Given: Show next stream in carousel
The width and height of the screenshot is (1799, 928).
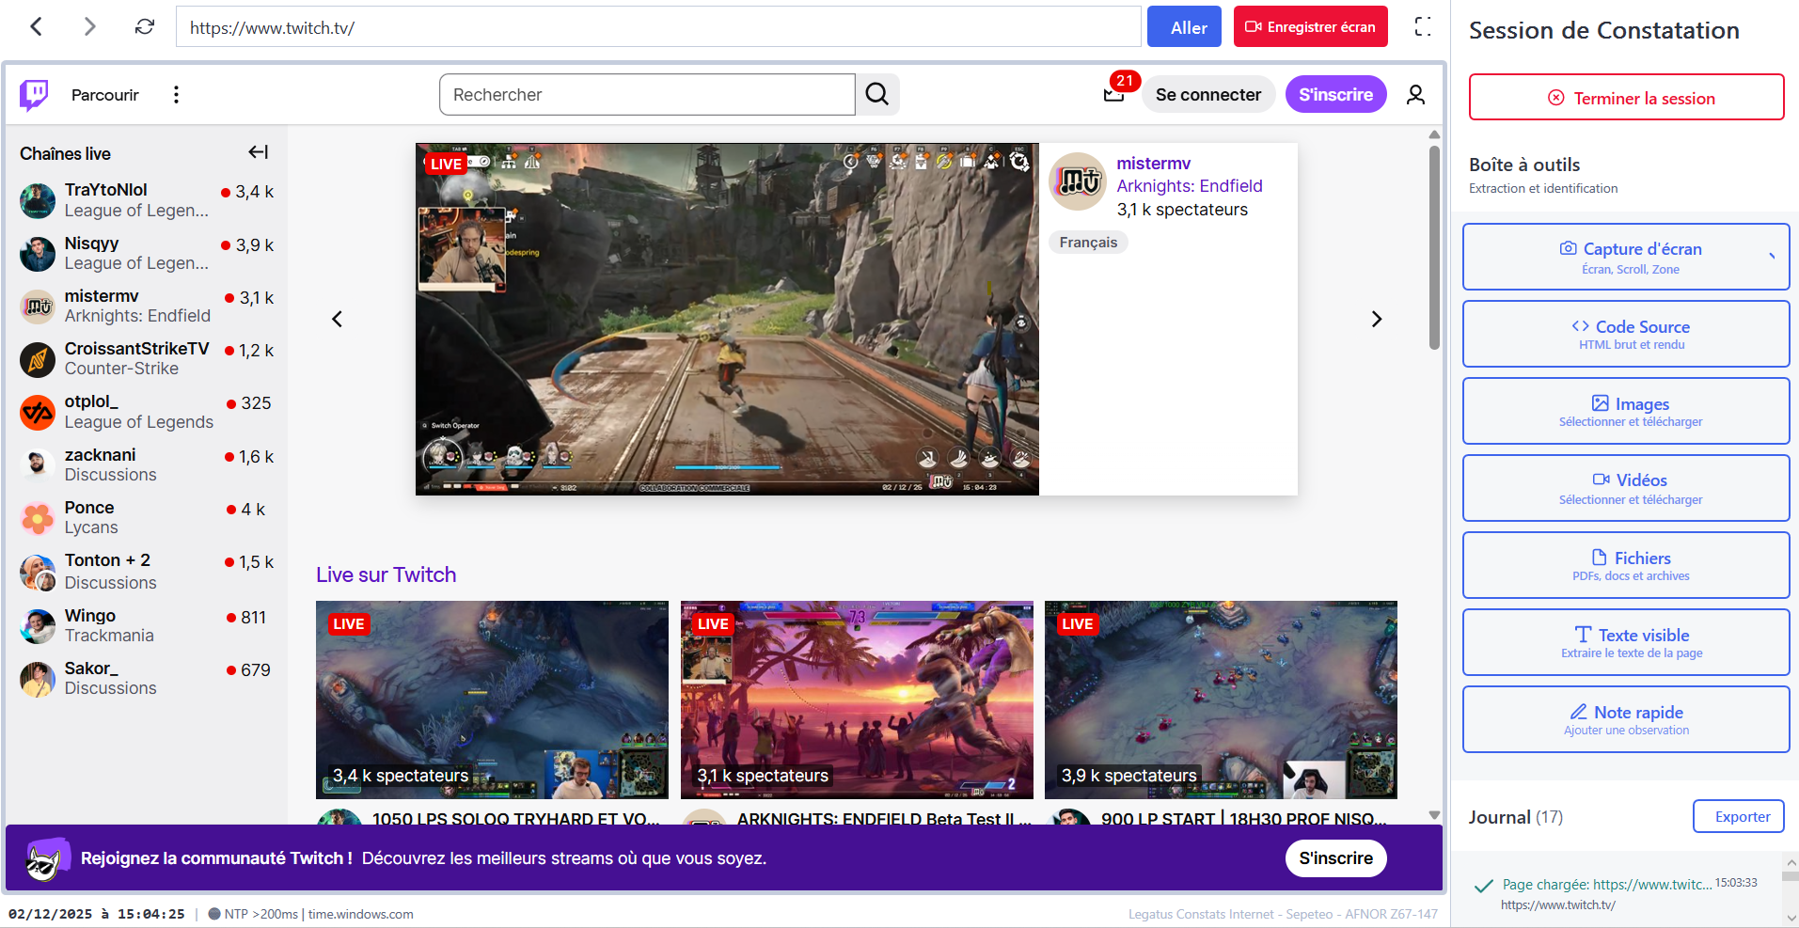Looking at the screenshot, I should click(1376, 320).
